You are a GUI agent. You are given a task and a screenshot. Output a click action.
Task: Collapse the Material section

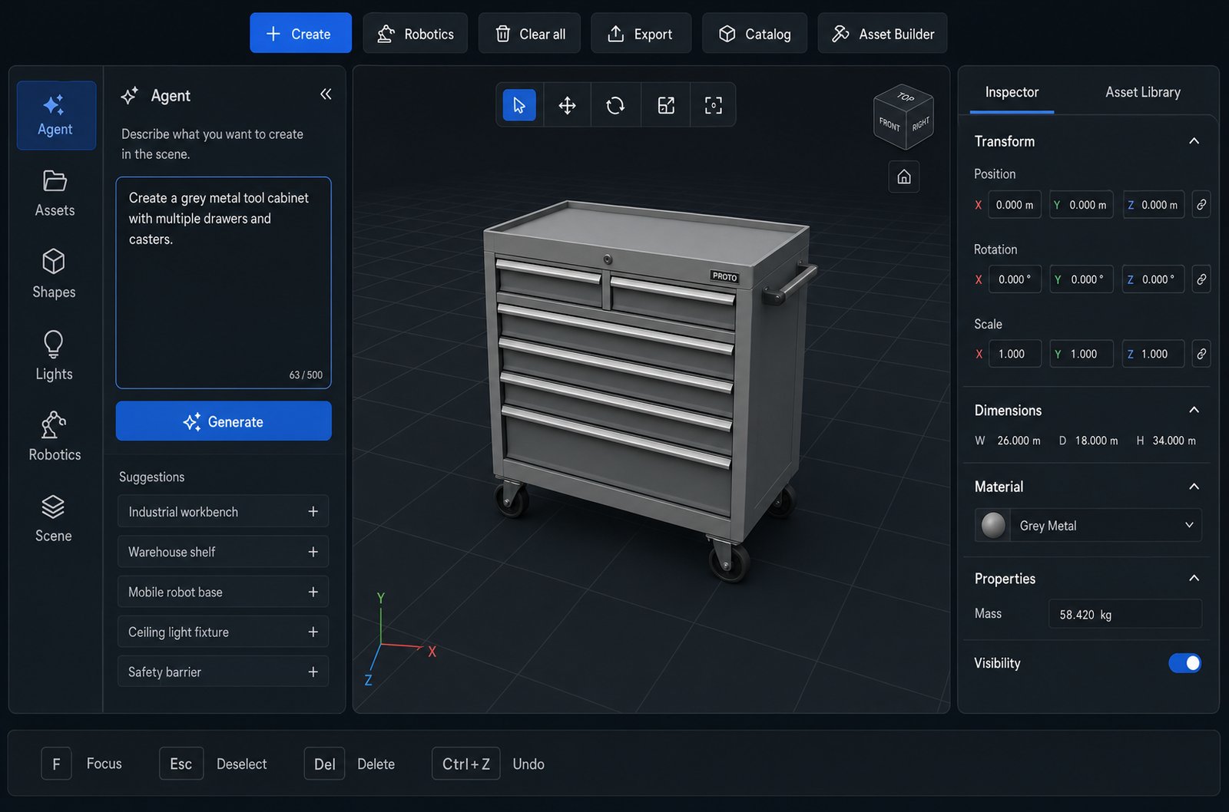click(x=1194, y=487)
